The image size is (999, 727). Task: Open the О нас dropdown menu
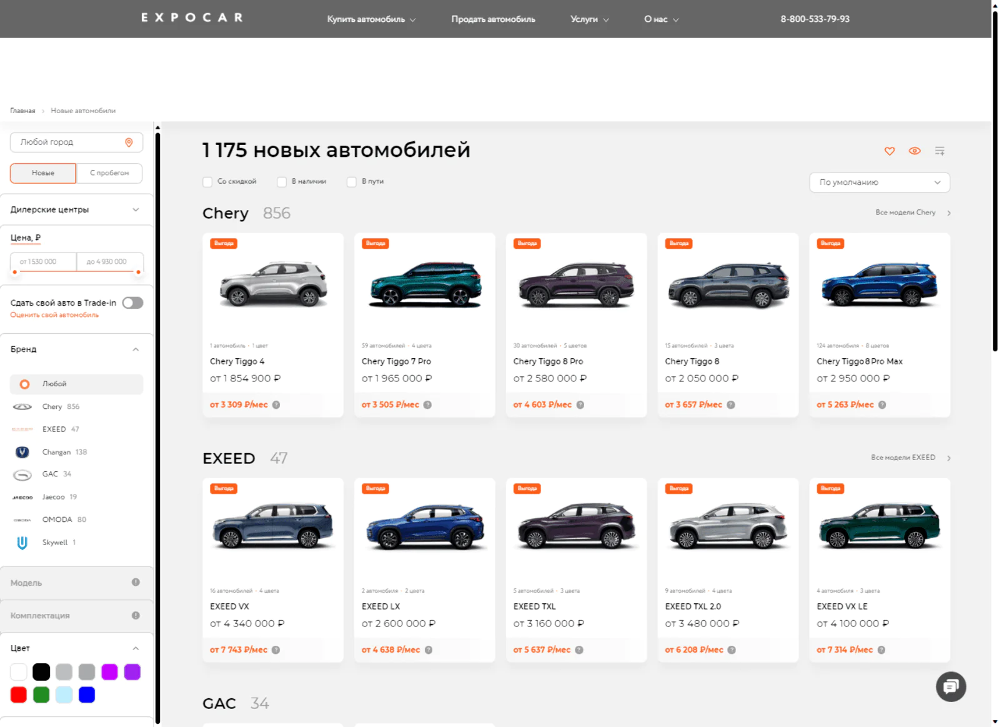pyautogui.click(x=661, y=19)
